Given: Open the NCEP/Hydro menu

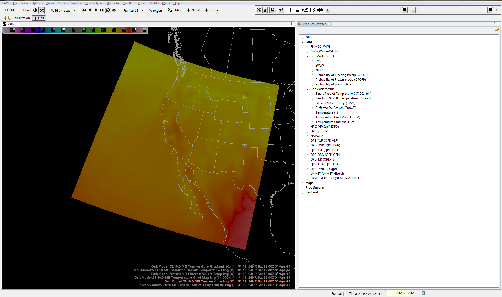Looking at the screenshot, I should (94, 3).
